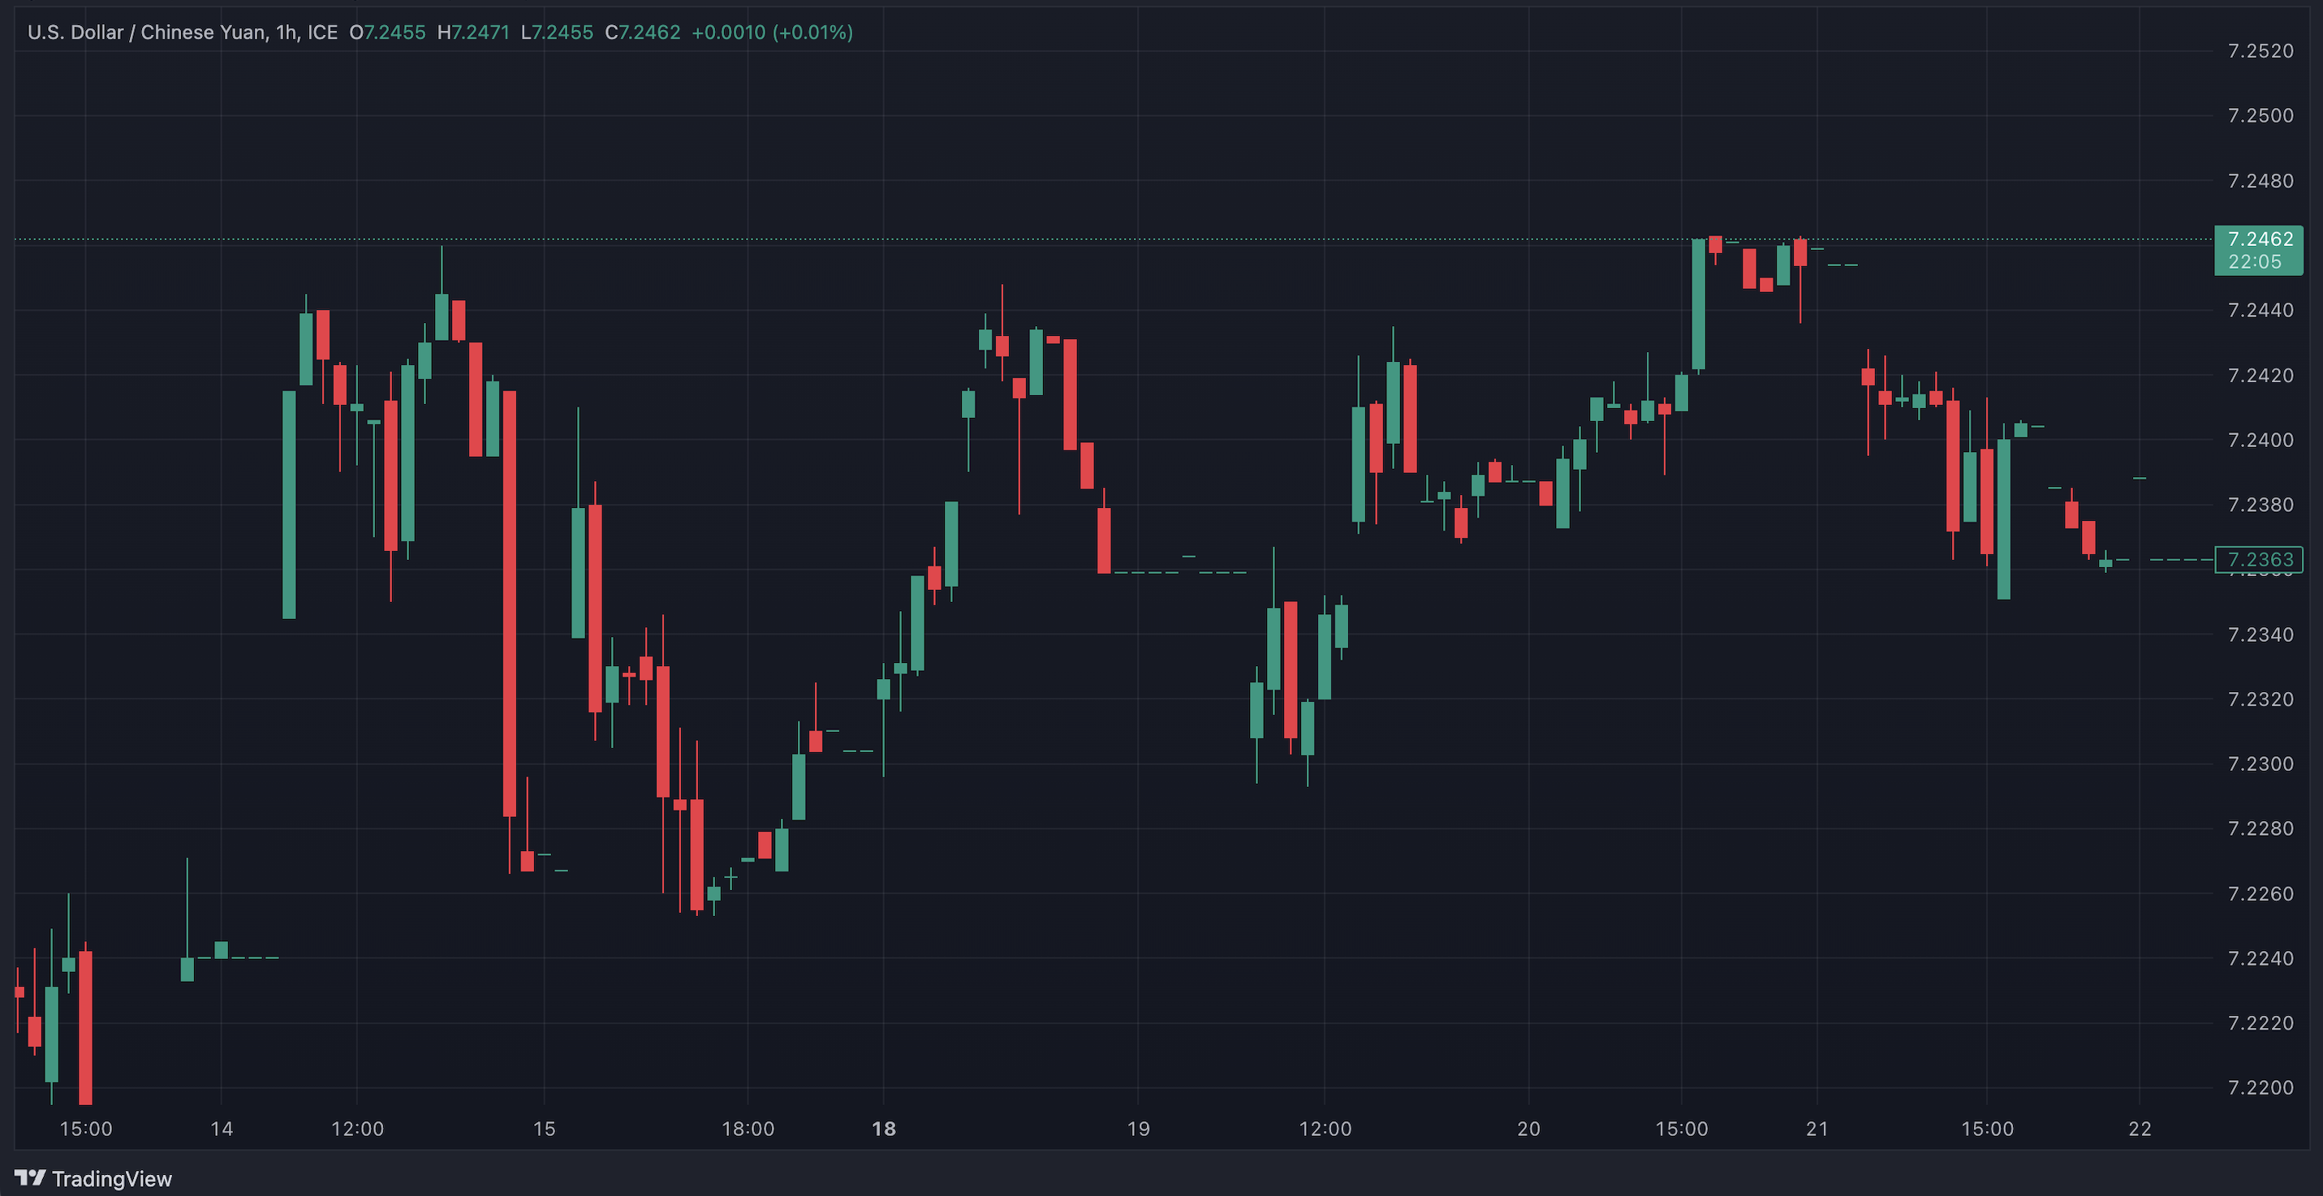The height and width of the screenshot is (1196, 2323).
Task: Select the low value L7.2455
Action: (558, 32)
